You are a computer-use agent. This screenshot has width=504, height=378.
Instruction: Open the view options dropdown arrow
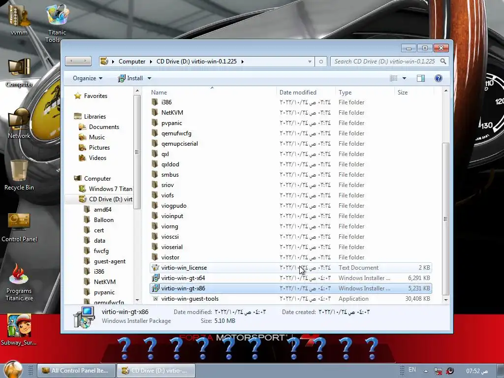405,78
